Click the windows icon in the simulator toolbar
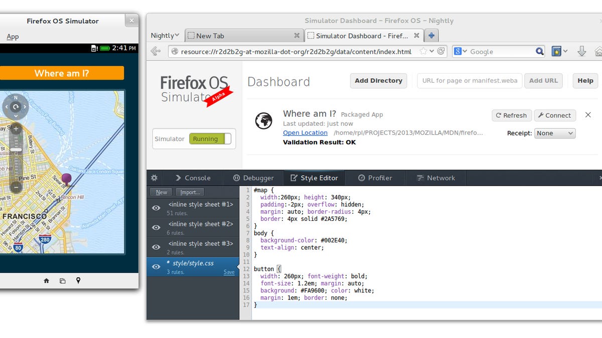 [x=62, y=281]
